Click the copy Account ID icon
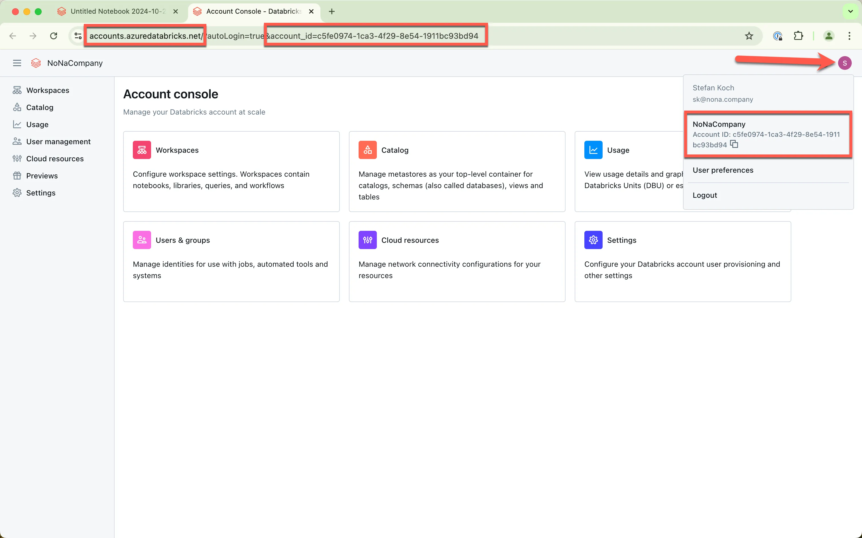Viewport: 862px width, 538px height. (x=734, y=144)
